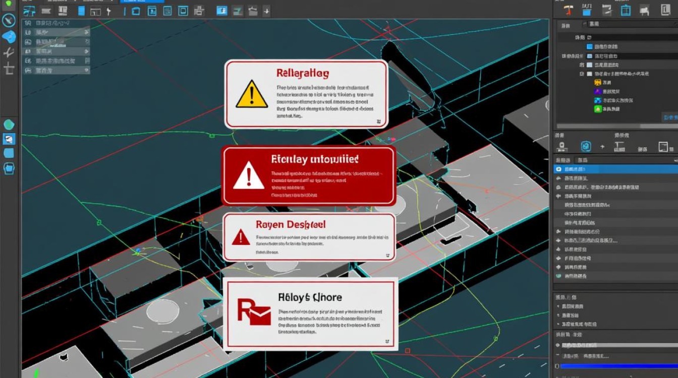The height and width of the screenshot is (378, 678).
Task: Toggle the blue checkbox on the first right tree row
Action: pos(589,46)
